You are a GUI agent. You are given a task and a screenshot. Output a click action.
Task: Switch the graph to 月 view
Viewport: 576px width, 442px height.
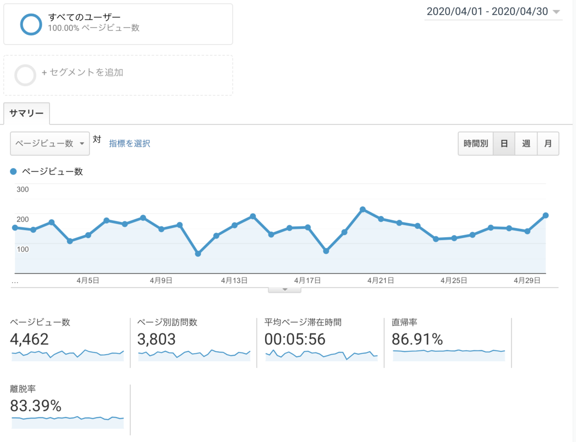(548, 143)
